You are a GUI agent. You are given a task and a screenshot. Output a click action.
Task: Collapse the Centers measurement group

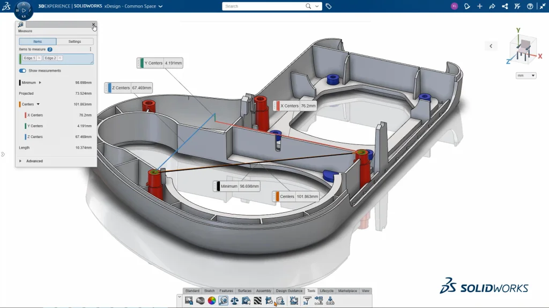pyautogui.click(x=38, y=104)
